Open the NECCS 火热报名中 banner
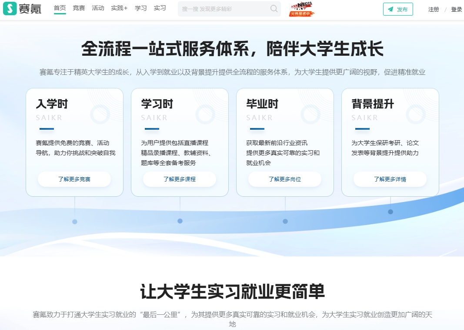This screenshot has width=464, height=330. click(x=301, y=9)
